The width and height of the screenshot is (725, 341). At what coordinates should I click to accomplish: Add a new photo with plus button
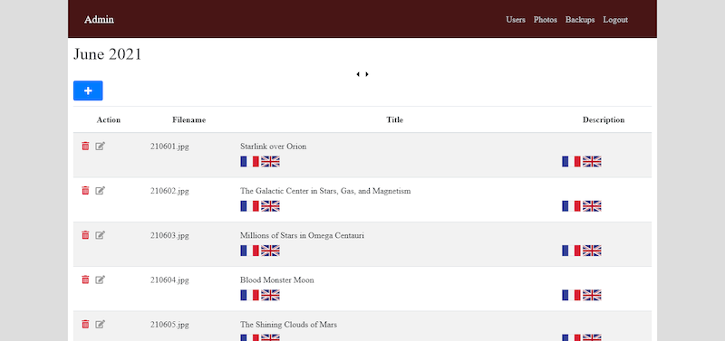tap(88, 90)
